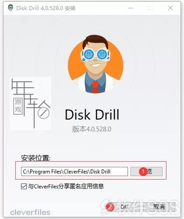
Task: Click the gray Chinese calligraphy watermark logo
Action: pos(30,103)
